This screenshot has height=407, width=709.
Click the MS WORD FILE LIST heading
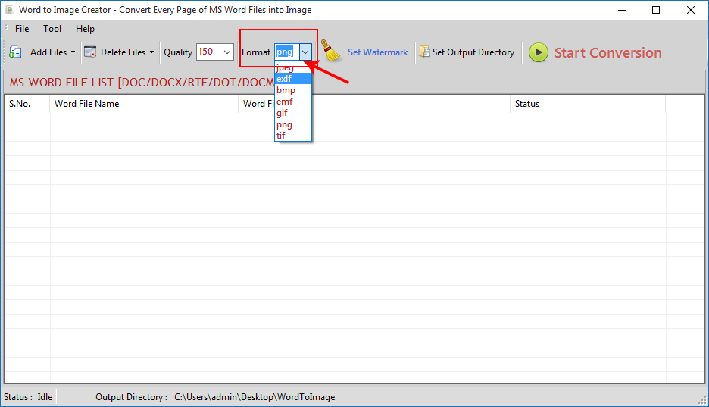(x=142, y=83)
